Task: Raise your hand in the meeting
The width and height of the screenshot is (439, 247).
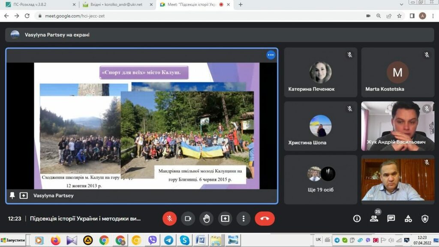Action: pyautogui.click(x=206, y=219)
